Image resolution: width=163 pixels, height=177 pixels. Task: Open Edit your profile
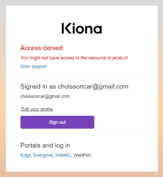click(x=37, y=109)
